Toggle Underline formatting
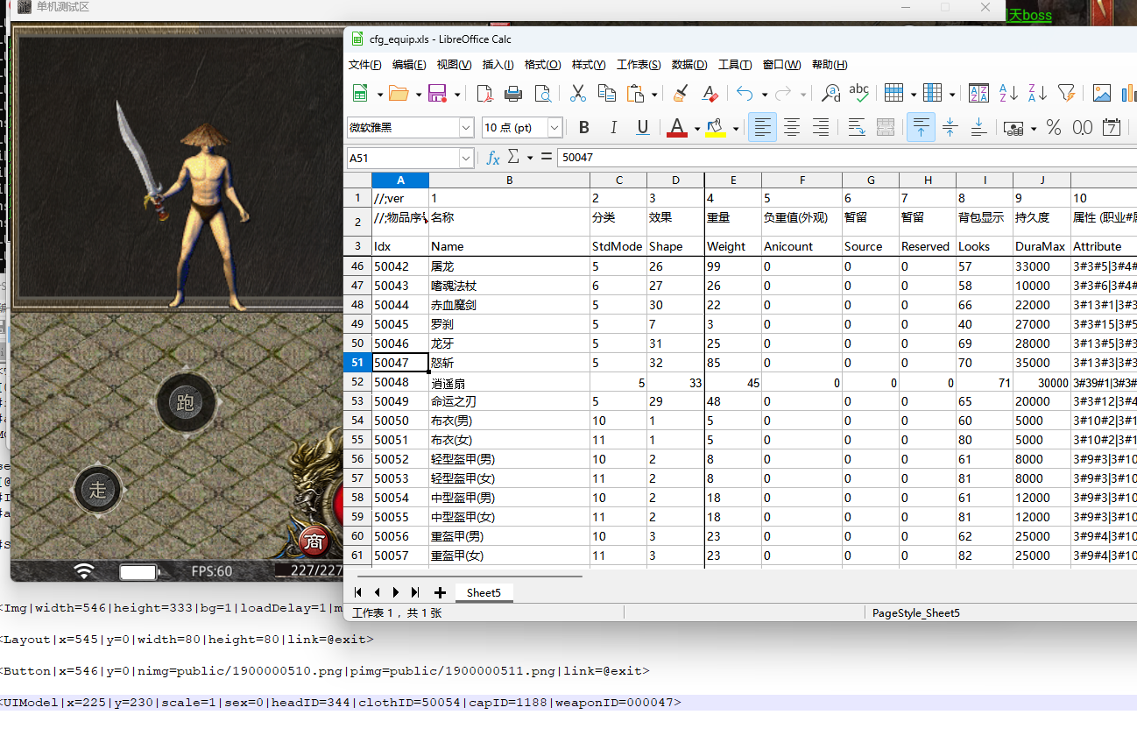This screenshot has width=1137, height=750. click(643, 128)
